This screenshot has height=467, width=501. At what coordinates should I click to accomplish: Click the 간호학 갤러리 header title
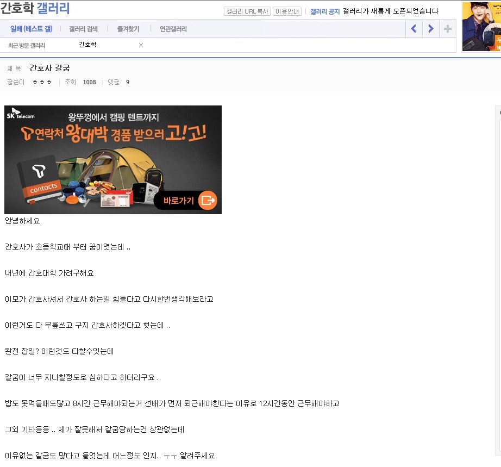tap(35, 9)
